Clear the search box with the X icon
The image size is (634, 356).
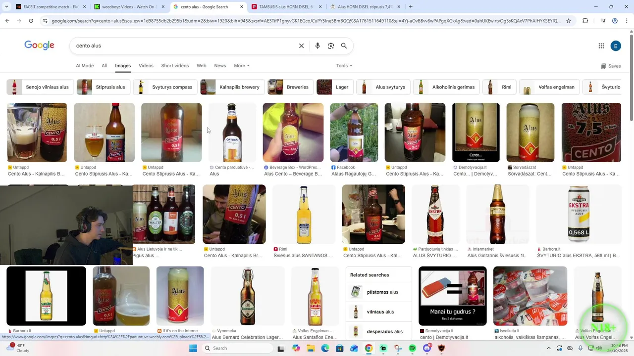click(x=301, y=46)
